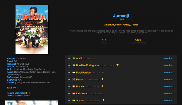Open the Spanish subtitle entry

(x=88, y=101)
